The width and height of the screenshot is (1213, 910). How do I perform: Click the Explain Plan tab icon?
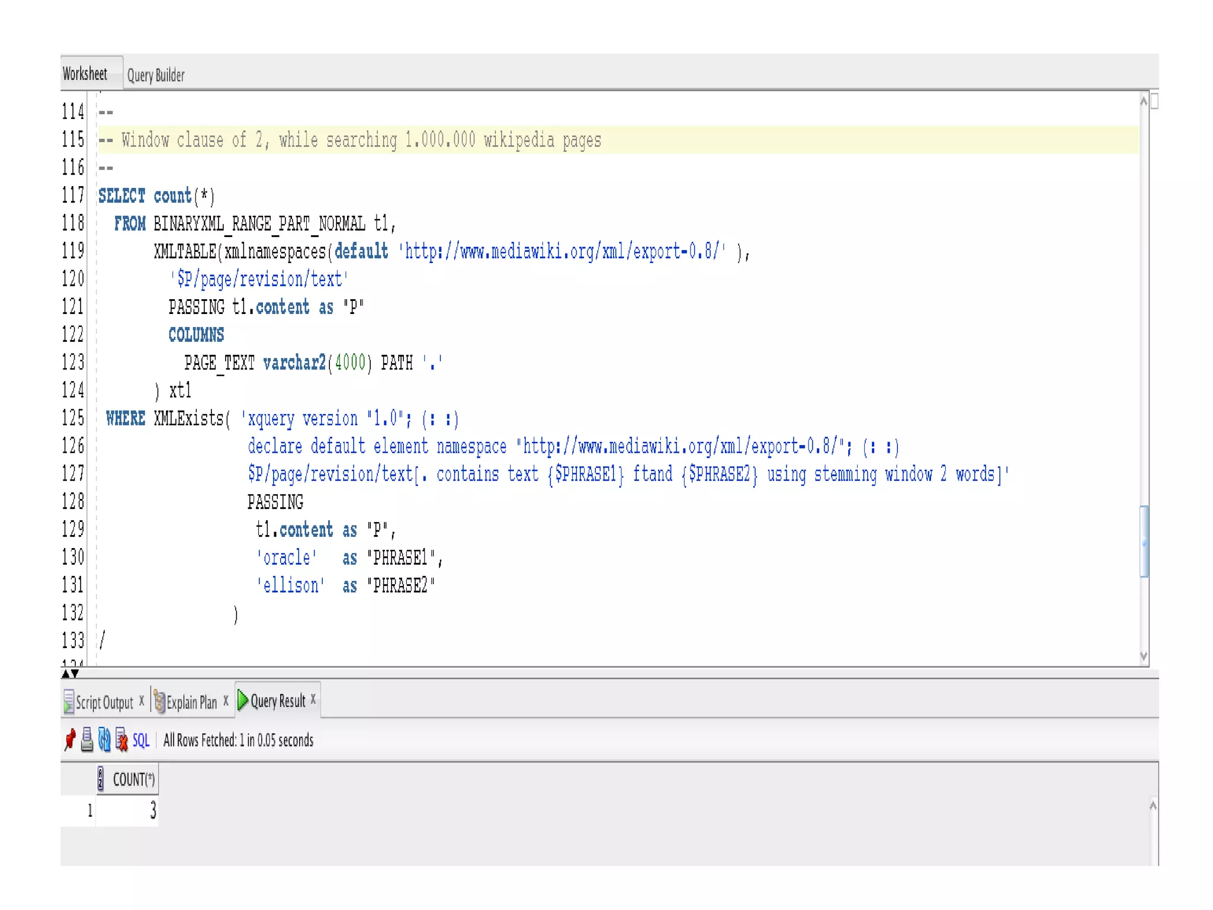(159, 701)
